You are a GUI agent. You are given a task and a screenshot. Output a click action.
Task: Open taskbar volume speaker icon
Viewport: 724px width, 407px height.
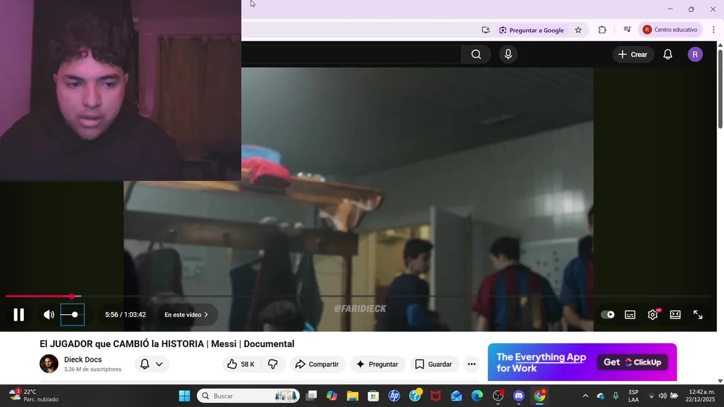tap(662, 396)
